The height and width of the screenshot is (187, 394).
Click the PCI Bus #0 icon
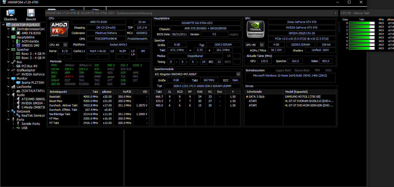pyautogui.click(x=19, y=66)
